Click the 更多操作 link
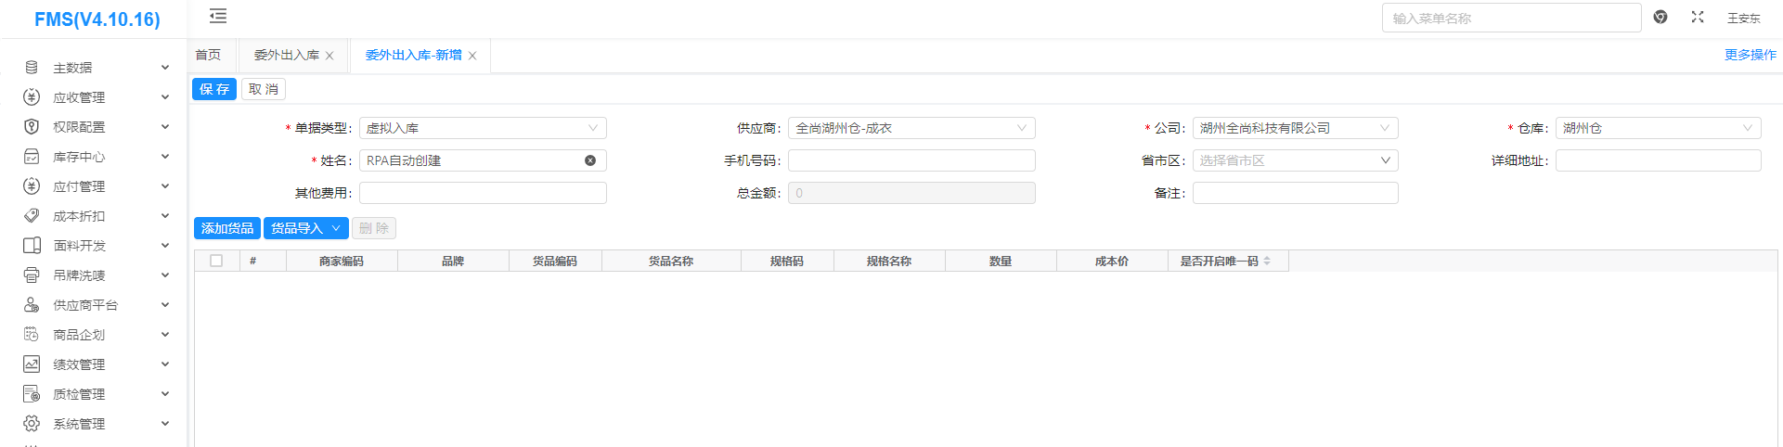This screenshot has width=1783, height=447. 1750,56
